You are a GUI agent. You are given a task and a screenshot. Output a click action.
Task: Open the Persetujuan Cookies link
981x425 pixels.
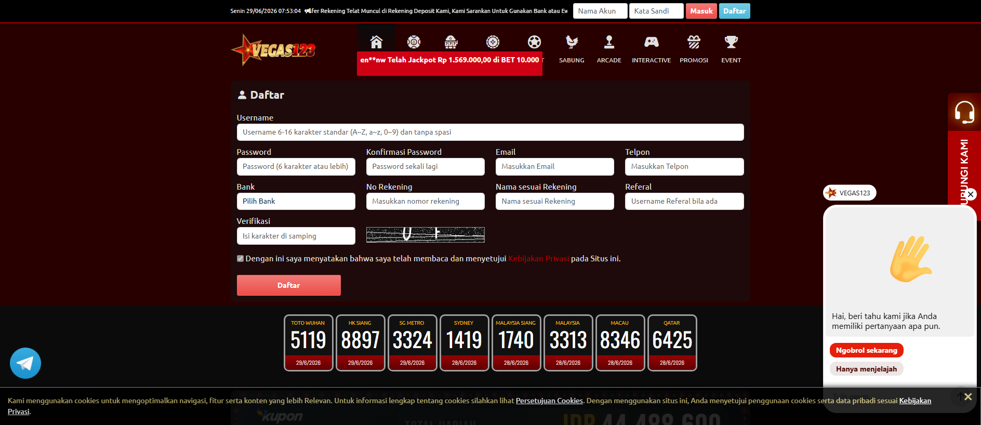click(549, 401)
